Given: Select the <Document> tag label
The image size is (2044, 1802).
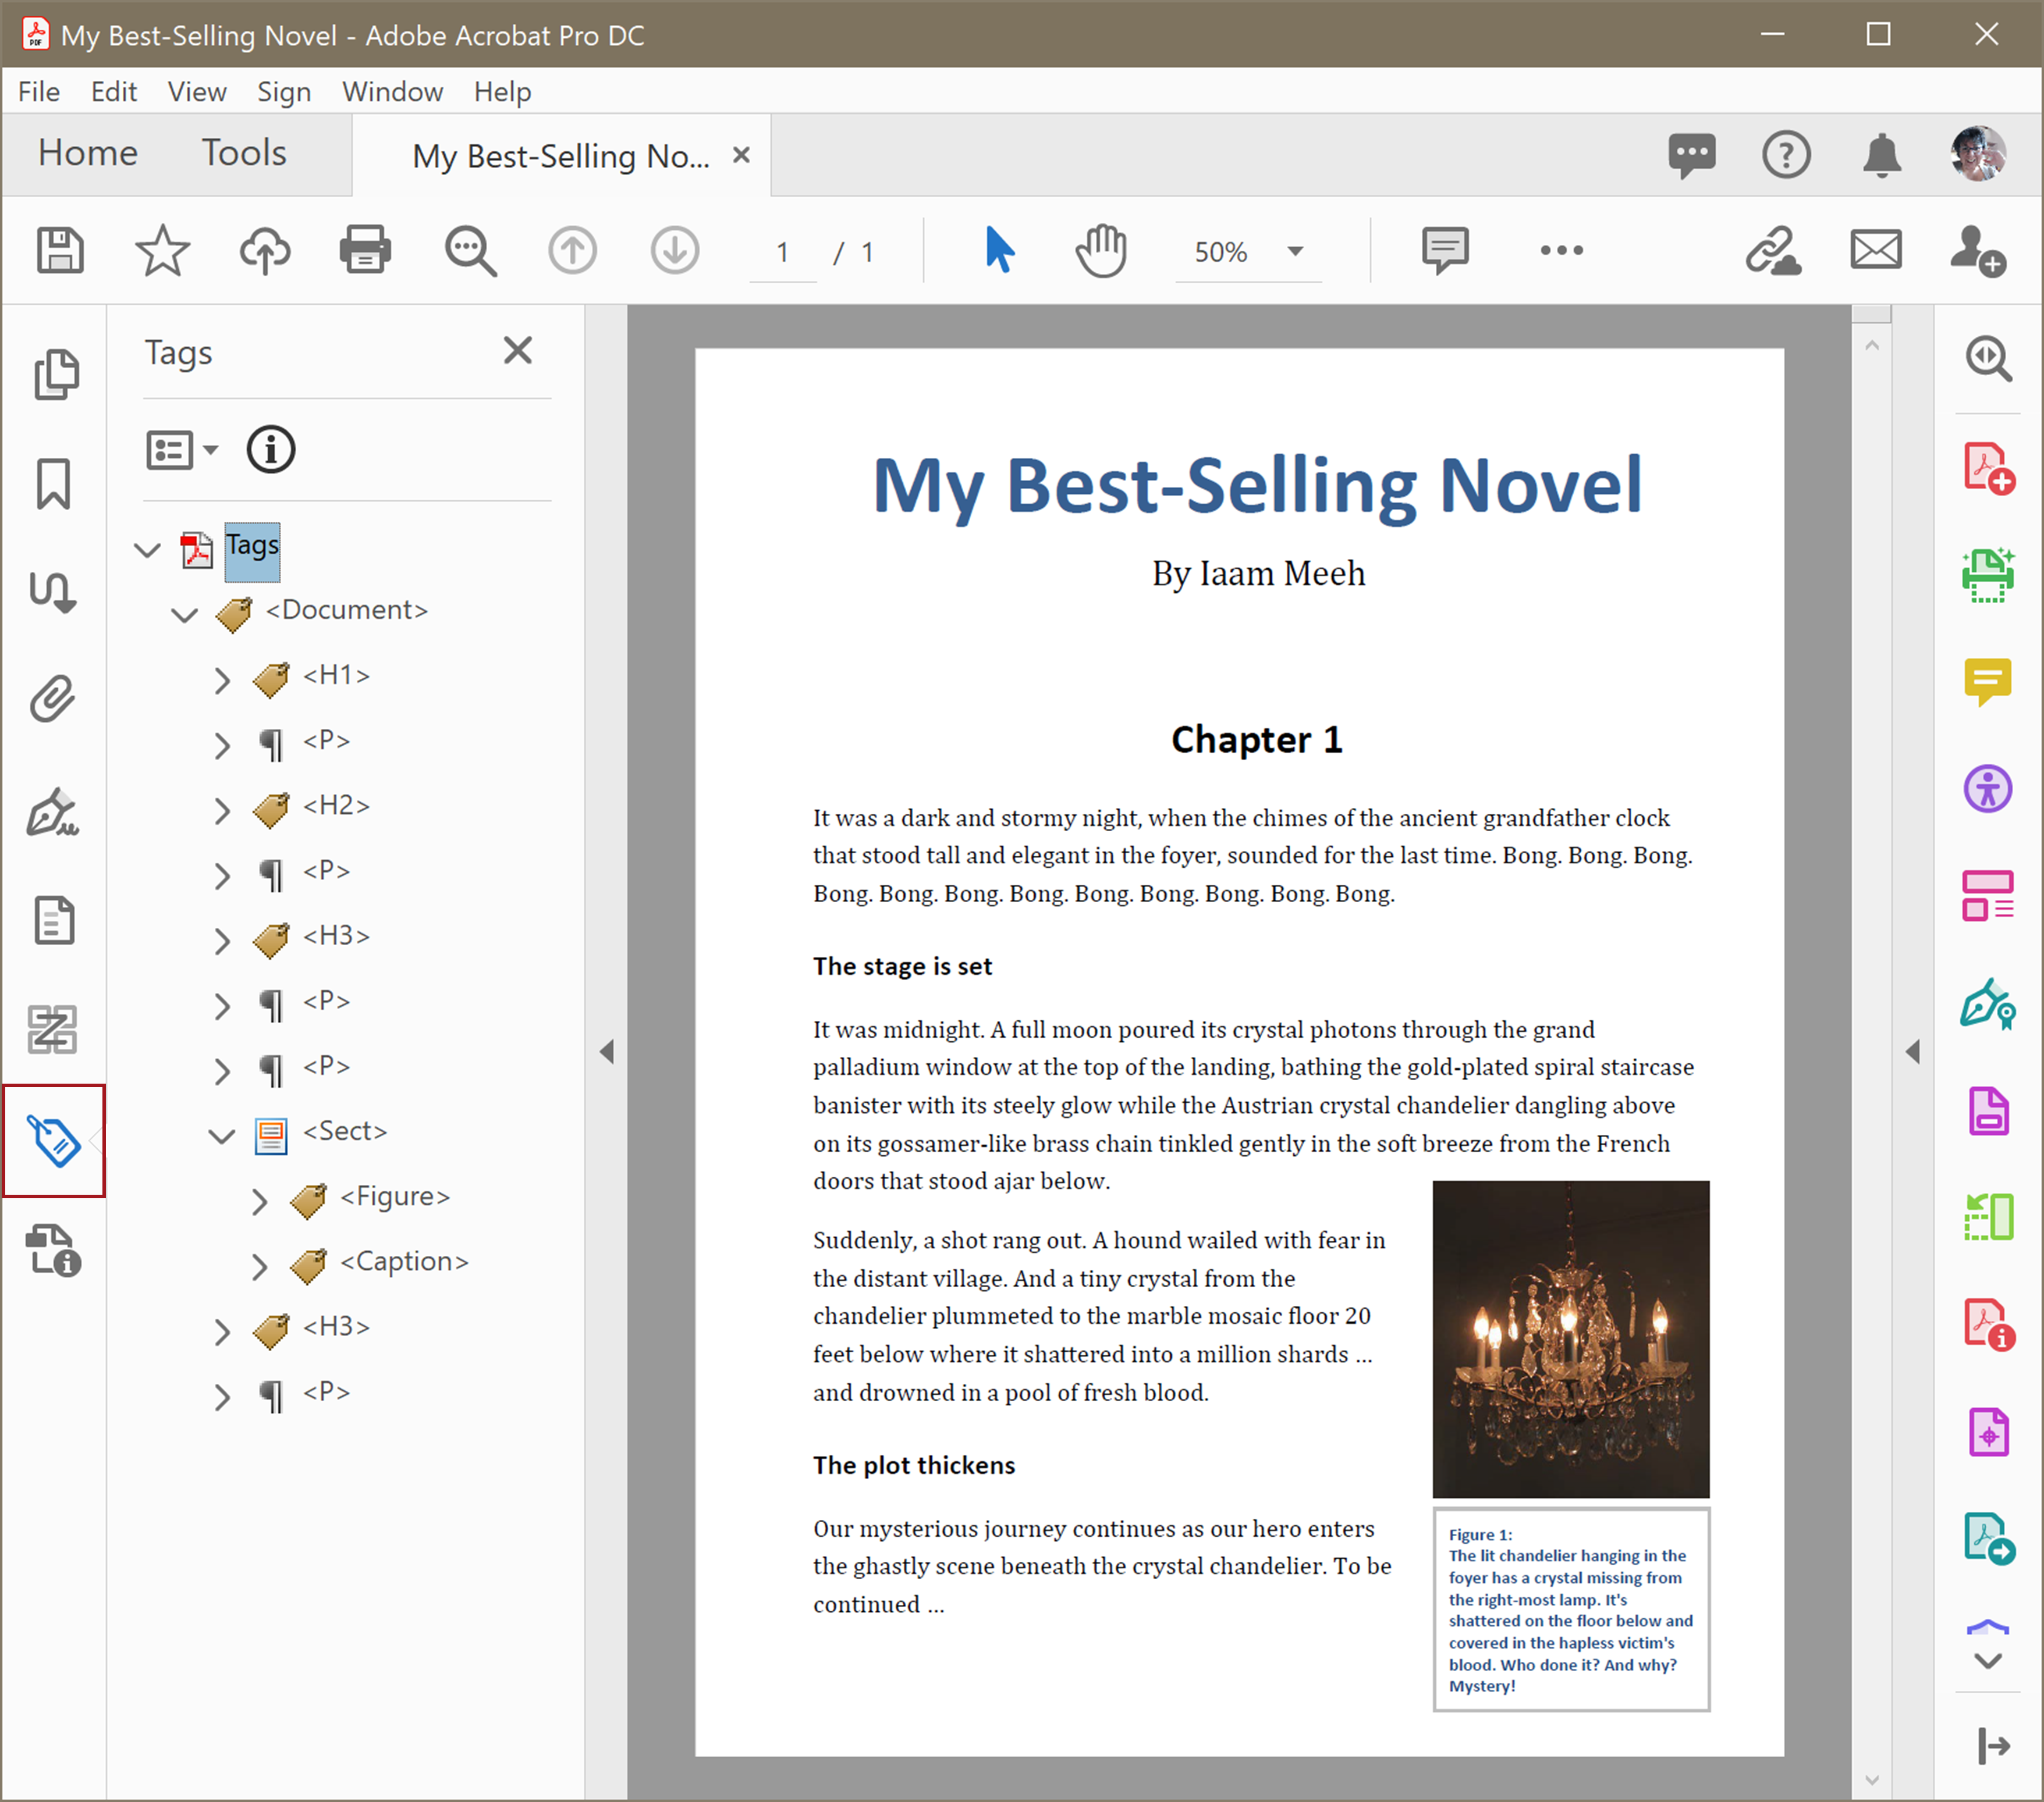Looking at the screenshot, I should pyautogui.click(x=346, y=610).
